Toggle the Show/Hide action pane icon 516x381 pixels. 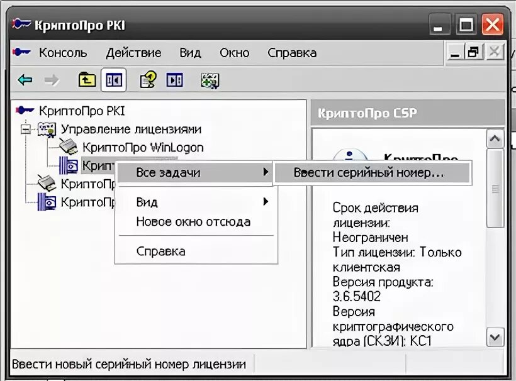point(174,80)
